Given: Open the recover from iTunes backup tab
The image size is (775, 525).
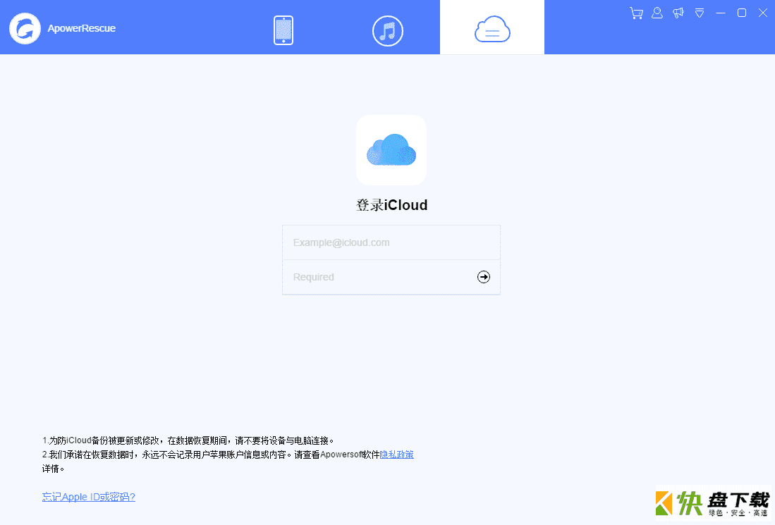Looking at the screenshot, I should point(388,30).
